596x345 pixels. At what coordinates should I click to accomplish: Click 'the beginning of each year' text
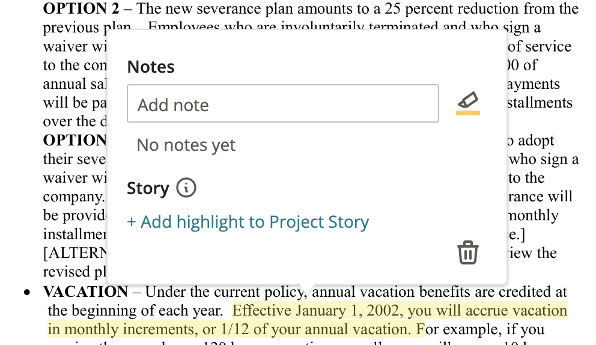coord(135,310)
